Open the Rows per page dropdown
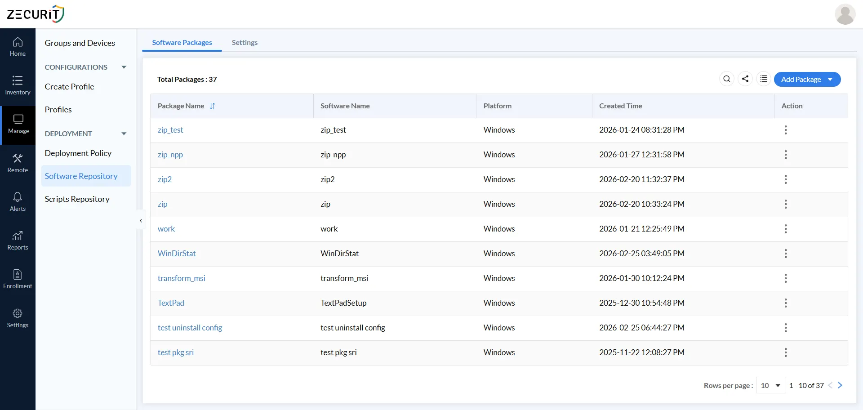 [x=770, y=385]
